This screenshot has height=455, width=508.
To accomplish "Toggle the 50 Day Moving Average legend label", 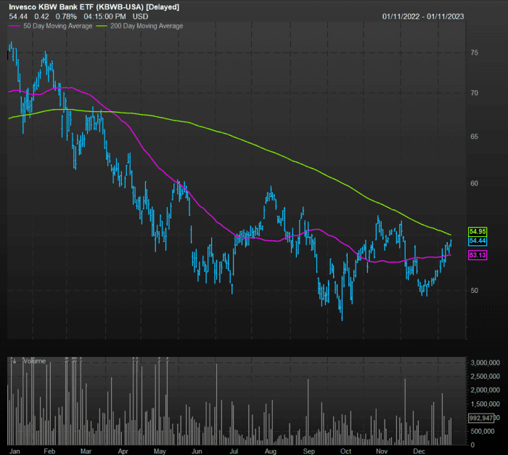I will 58,26.
